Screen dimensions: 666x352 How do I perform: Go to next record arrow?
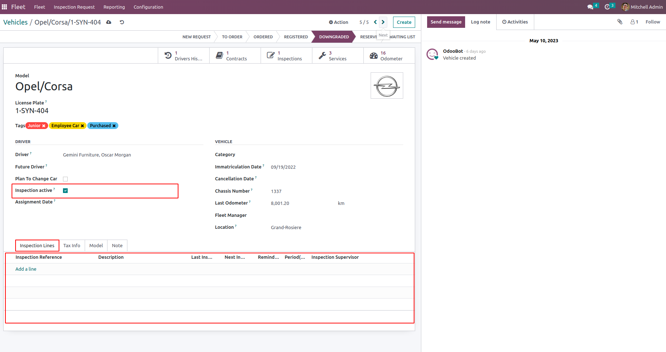(x=383, y=22)
